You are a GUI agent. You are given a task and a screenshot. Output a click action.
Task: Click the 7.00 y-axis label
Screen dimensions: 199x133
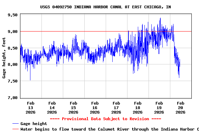tap(12, 98)
